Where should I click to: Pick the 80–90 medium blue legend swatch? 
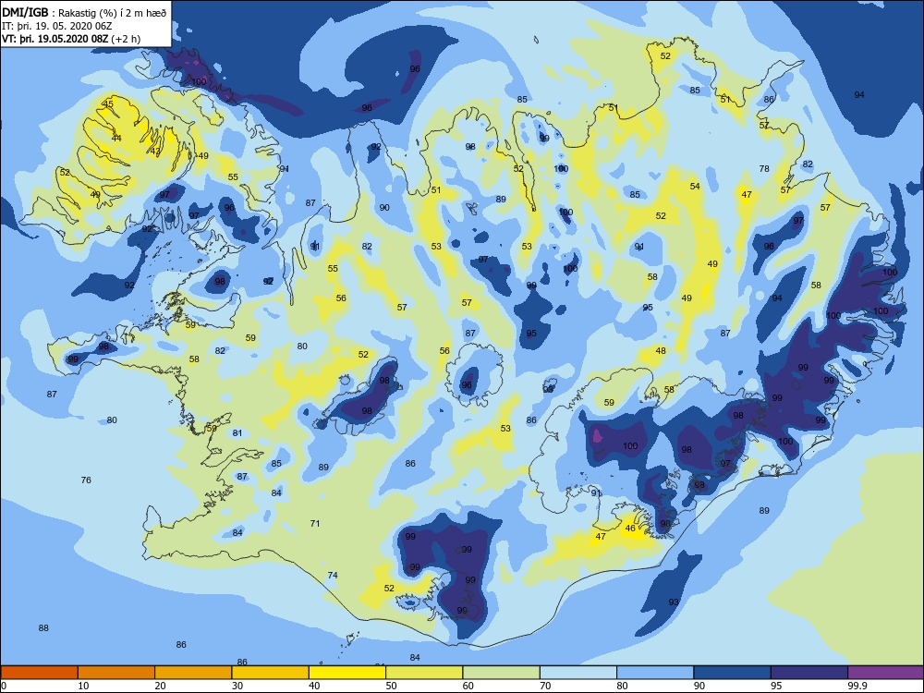(655, 673)
